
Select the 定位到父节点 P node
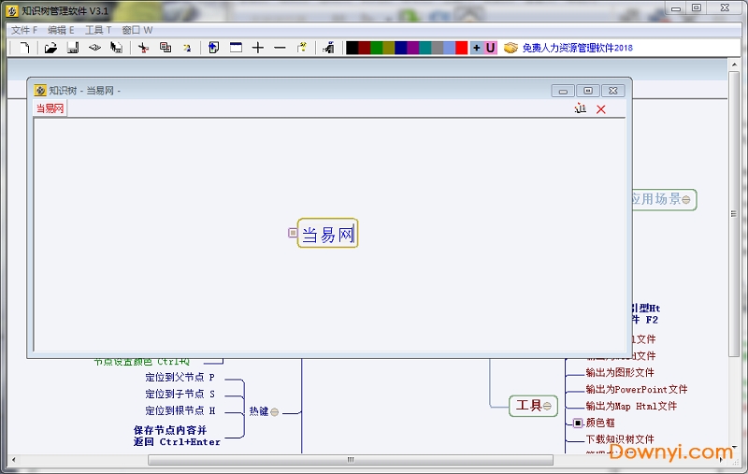(x=180, y=378)
